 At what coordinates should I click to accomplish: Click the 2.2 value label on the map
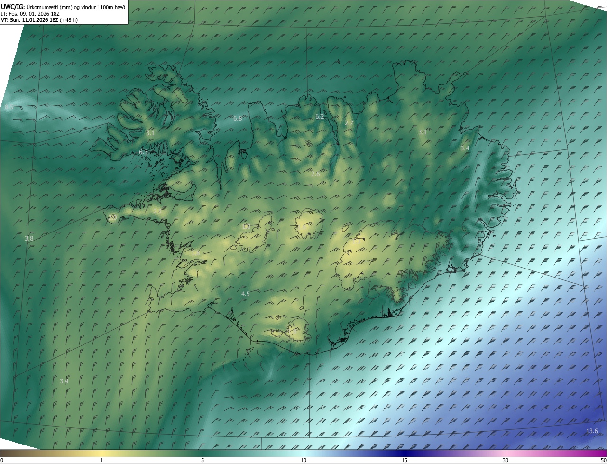[157, 211]
